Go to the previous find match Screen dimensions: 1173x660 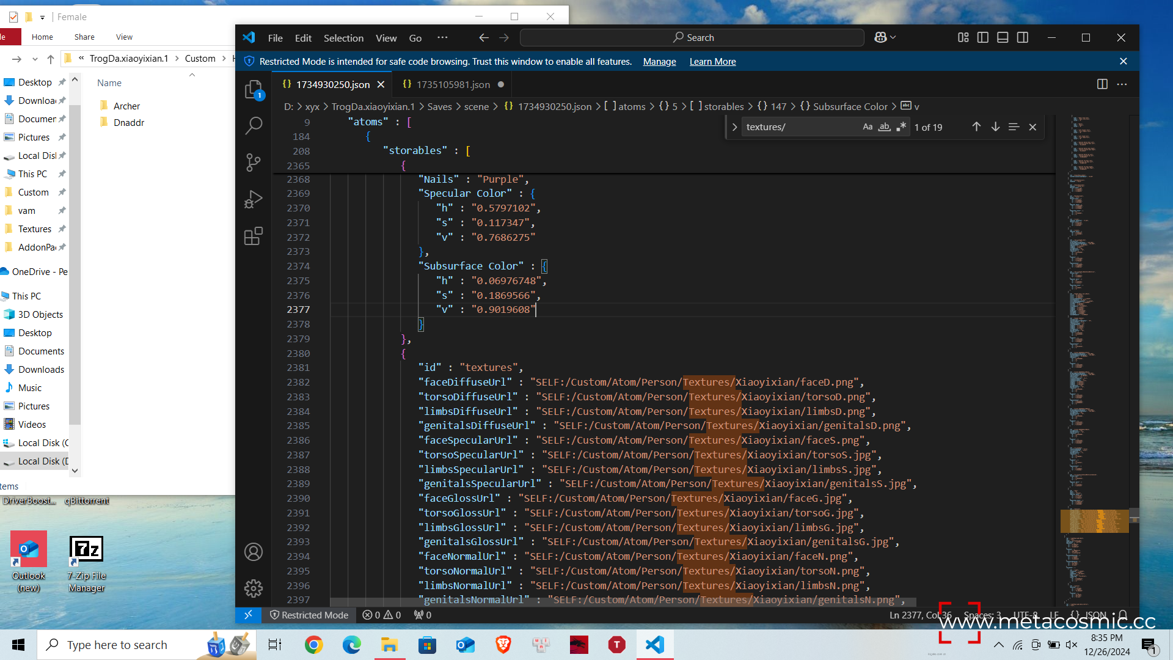976,127
